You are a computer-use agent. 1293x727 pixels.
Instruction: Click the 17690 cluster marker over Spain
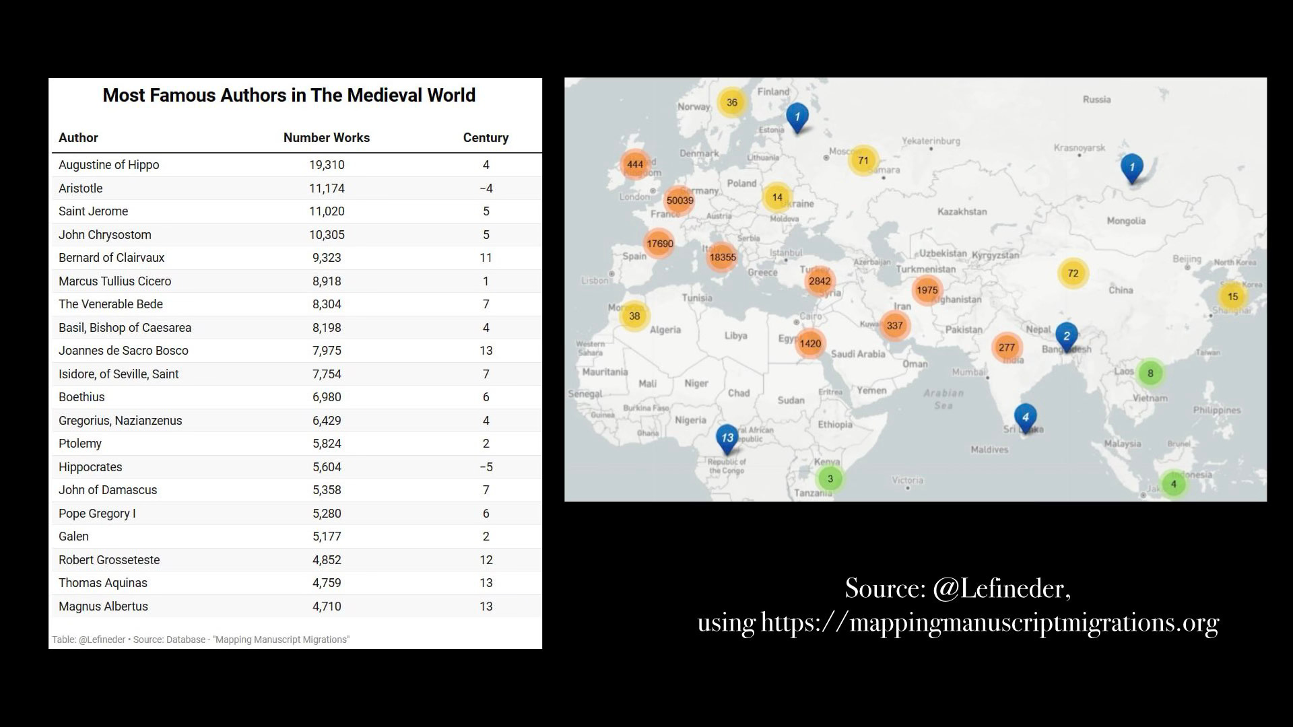[659, 244]
